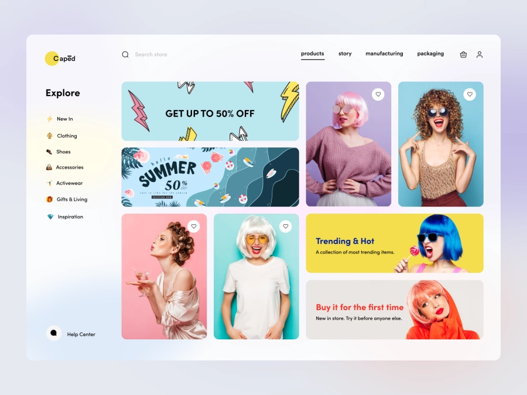Open the shopping cart

[x=463, y=54]
